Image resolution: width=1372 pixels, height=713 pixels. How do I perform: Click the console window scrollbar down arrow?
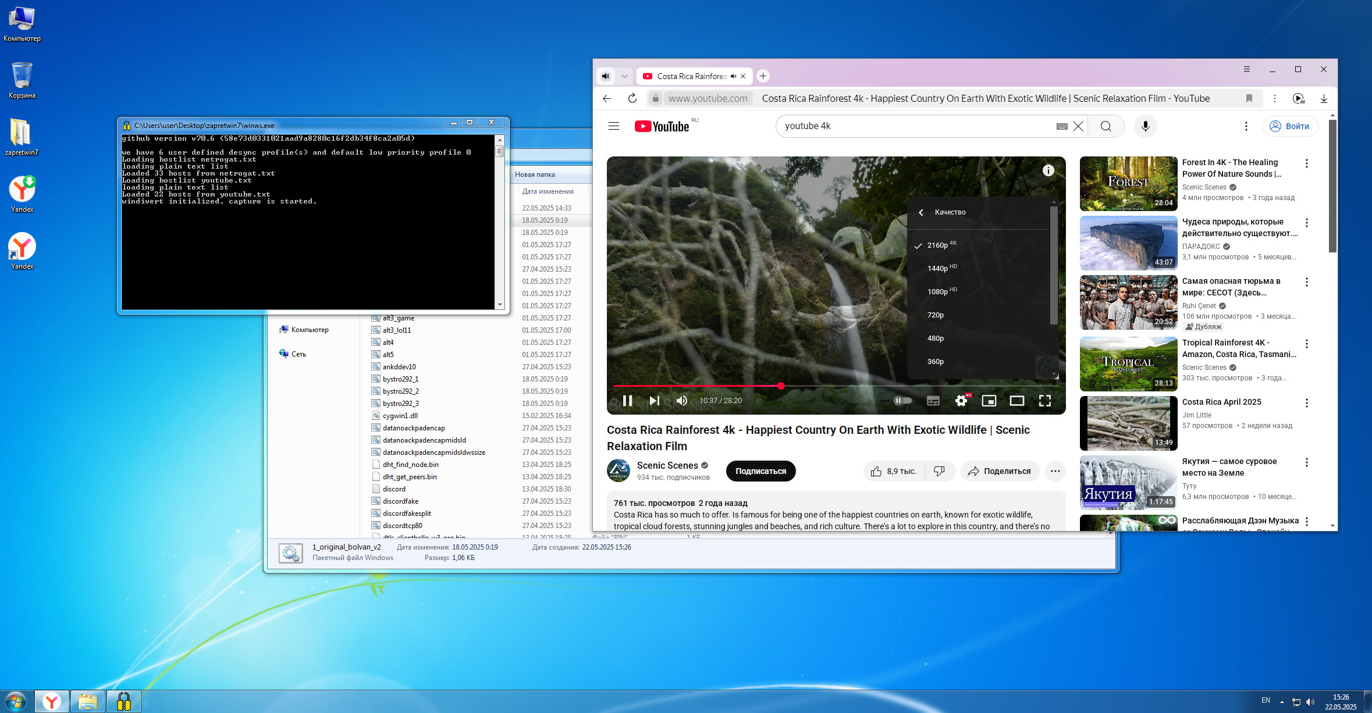point(499,305)
